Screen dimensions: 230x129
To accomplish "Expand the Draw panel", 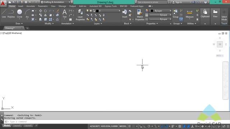I will (x=19, y=23).
